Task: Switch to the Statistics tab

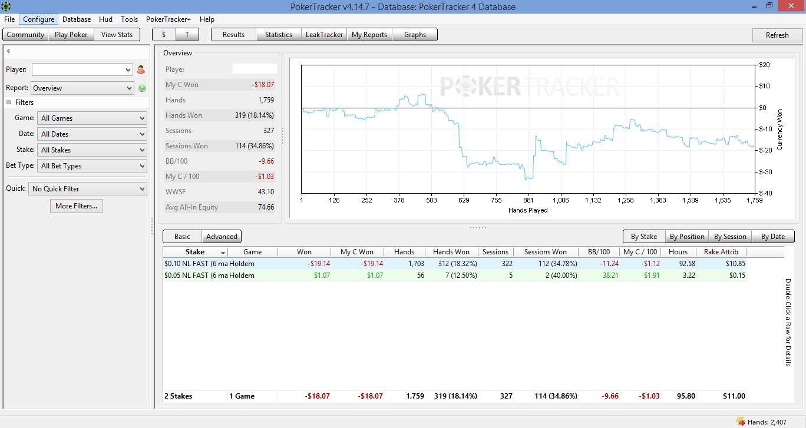Action: tap(279, 35)
